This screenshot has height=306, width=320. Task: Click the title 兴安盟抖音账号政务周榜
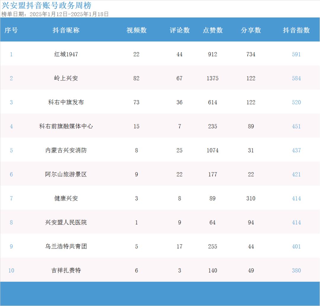47,5
